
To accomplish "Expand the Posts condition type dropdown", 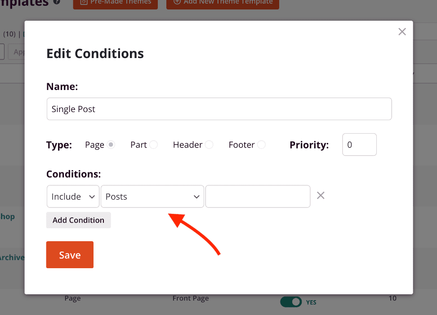I will (152, 197).
